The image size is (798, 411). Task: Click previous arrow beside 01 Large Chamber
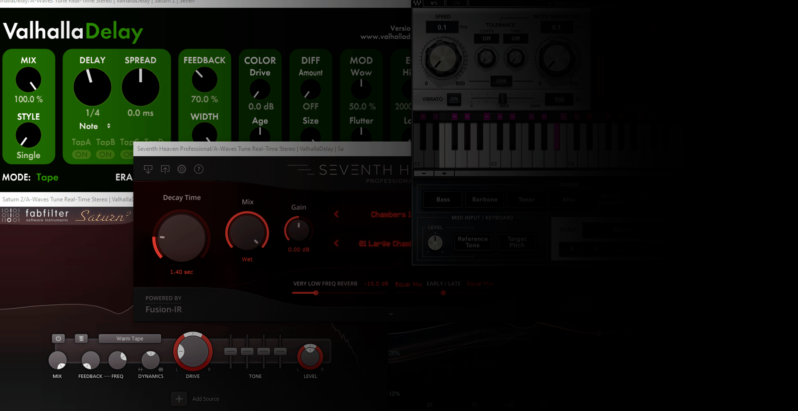(x=336, y=243)
